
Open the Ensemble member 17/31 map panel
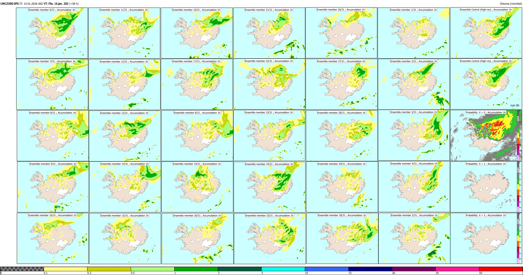click(197, 84)
